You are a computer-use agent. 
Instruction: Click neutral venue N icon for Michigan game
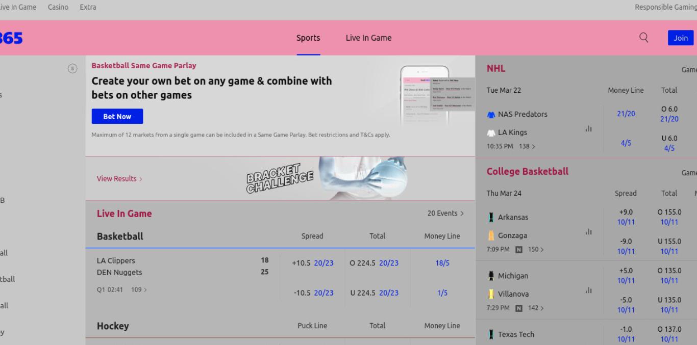tap(519, 308)
